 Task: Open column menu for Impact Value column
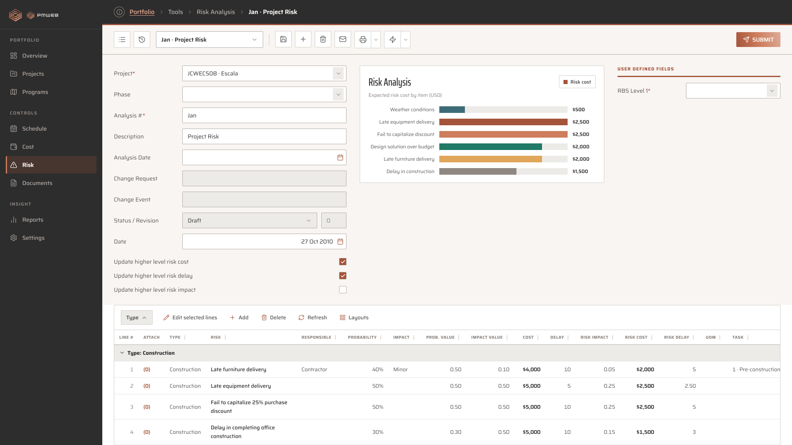pyautogui.click(x=507, y=337)
